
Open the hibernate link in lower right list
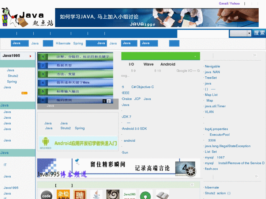click(x=212, y=187)
